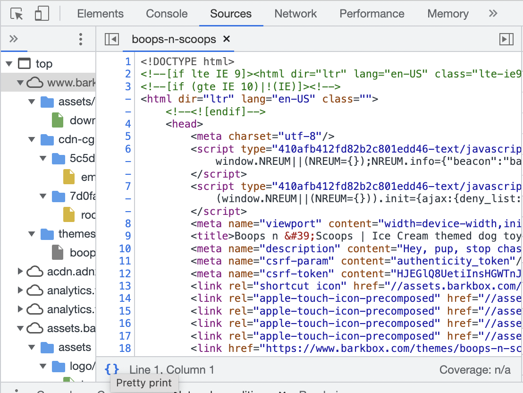The image size is (523, 393).
Task: Click the link rel="shortcut icon" code line
Action: click(355, 286)
